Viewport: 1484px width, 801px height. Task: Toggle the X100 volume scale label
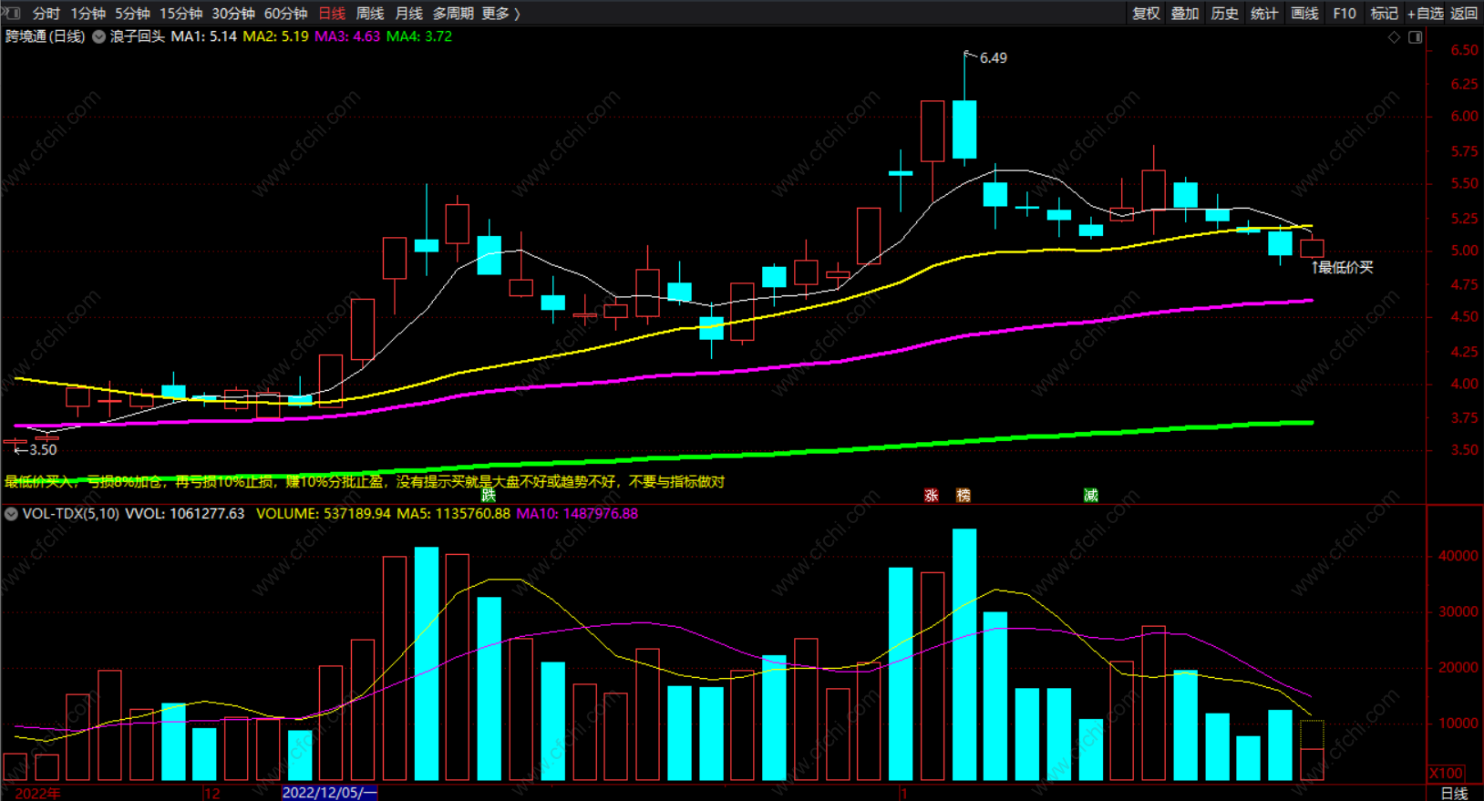tap(1446, 773)
